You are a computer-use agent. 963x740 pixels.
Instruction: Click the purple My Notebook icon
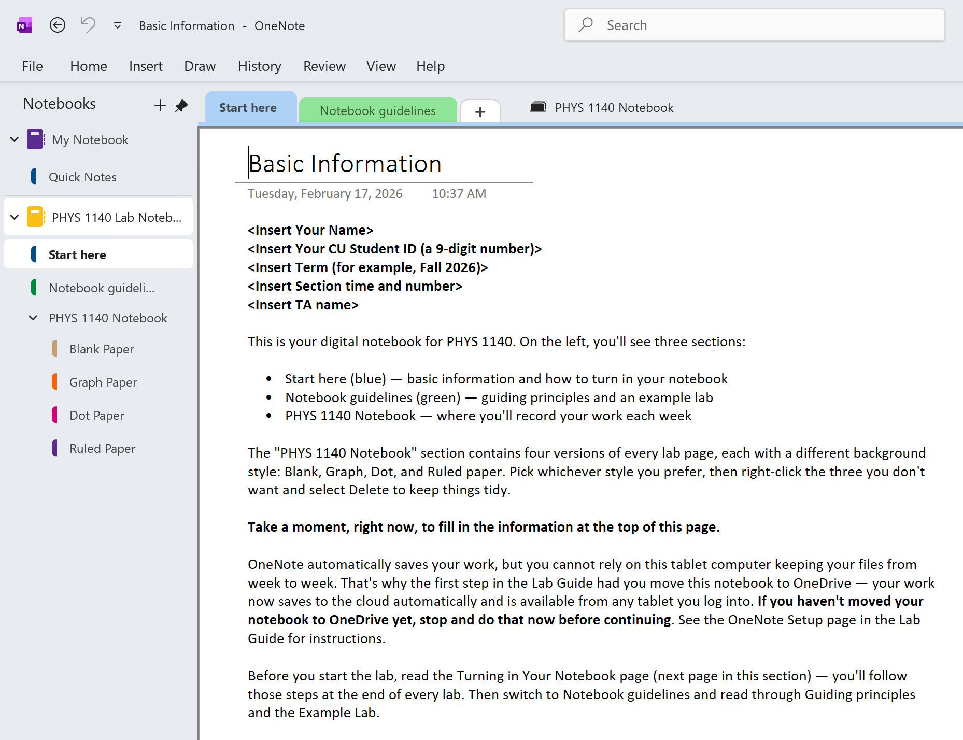pyautogui.click(x=35, y=139)
